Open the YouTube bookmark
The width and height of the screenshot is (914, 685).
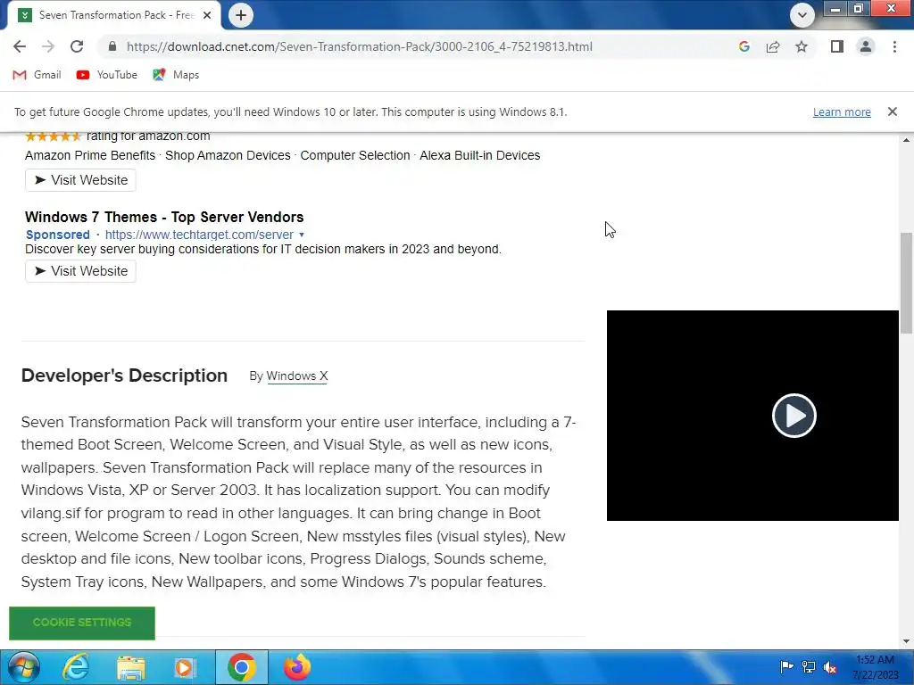(107, 75)
